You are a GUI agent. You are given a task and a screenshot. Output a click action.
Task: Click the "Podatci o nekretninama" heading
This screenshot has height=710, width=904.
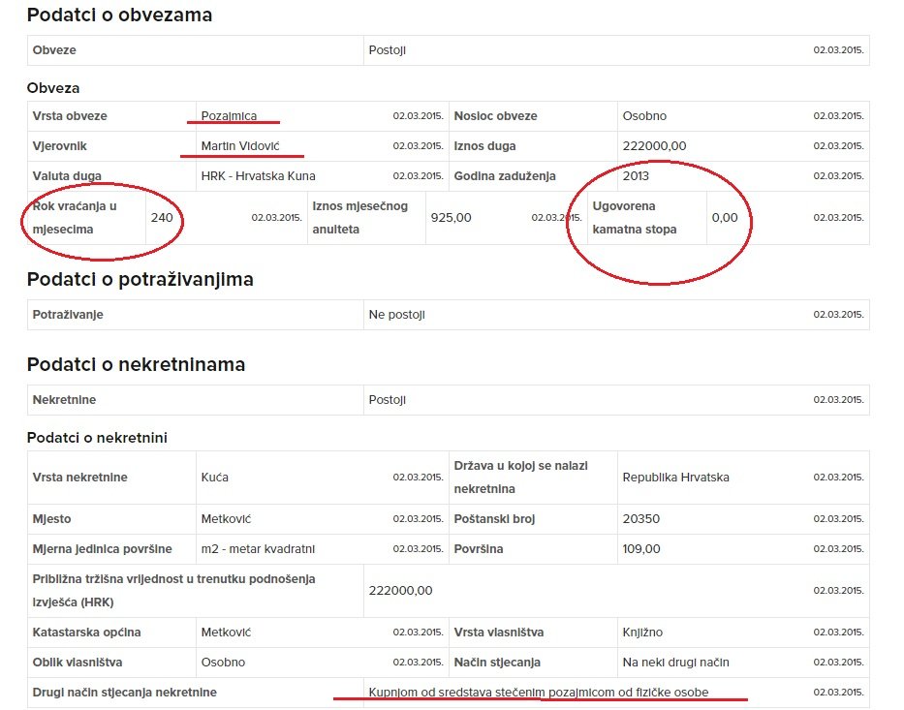coord(136,365)
